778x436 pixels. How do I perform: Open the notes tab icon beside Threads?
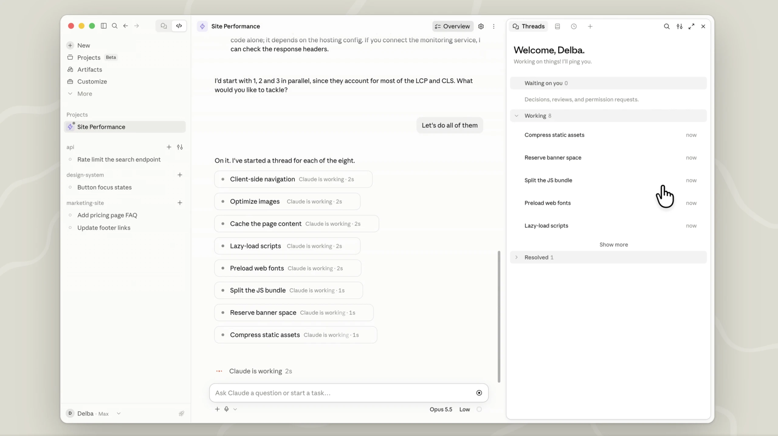557,26
